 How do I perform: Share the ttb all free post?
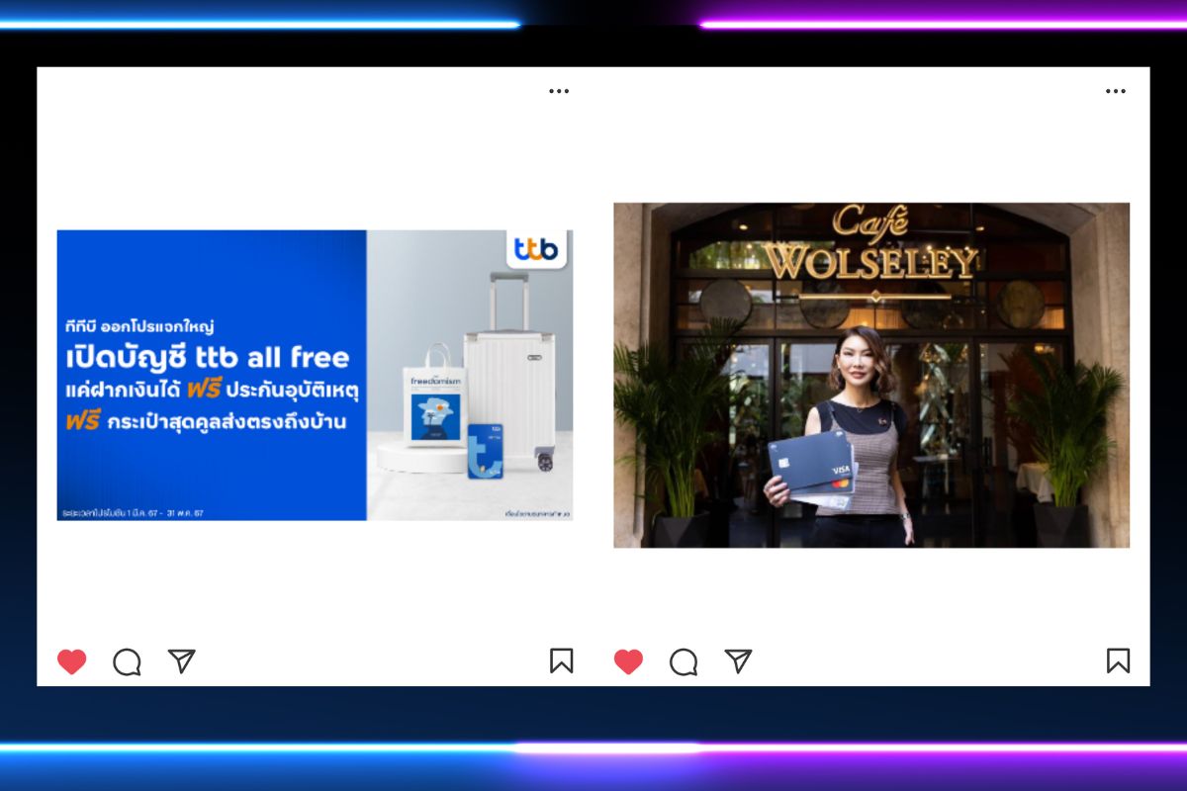pos(181,660)
